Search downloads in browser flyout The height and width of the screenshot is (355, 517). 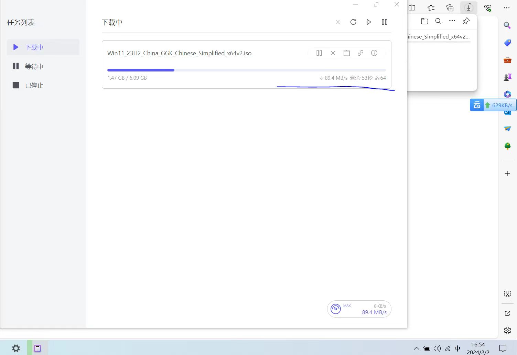tap(438, 21)
